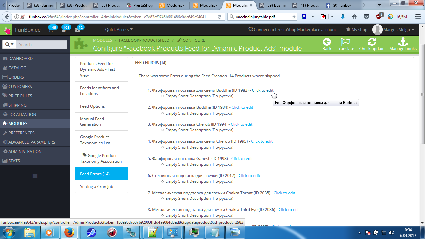Open the dropdown arrow beside the red cross icon
The height and width of the screenshot is (239, 425).
point(332,17)
